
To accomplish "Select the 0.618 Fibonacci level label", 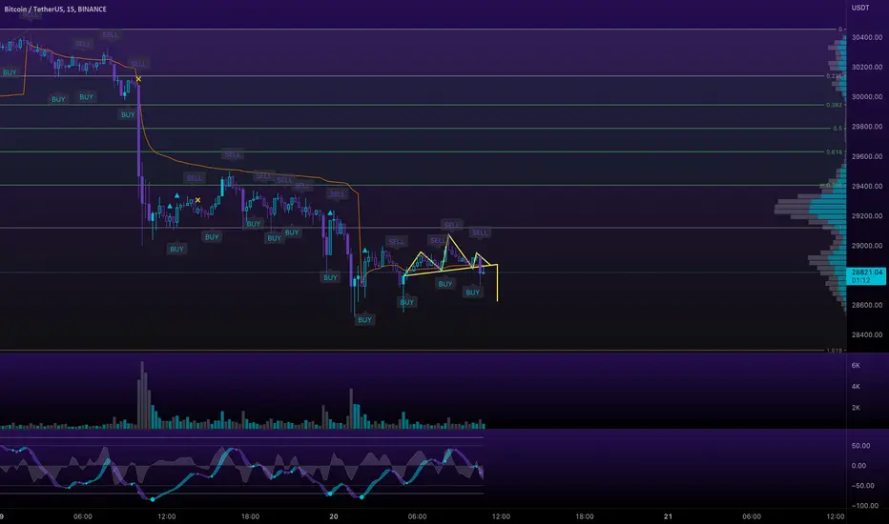I will [834, 151].
